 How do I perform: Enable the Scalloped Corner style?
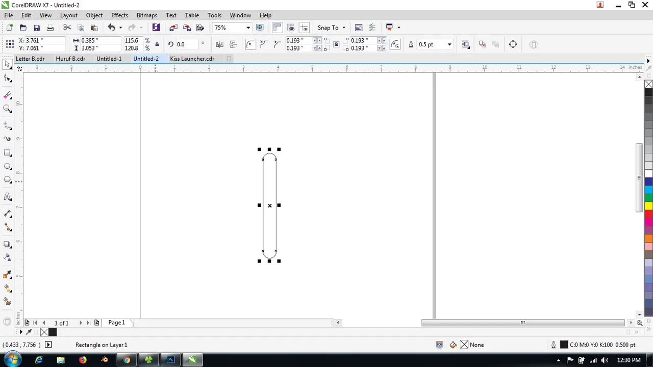[264, 44]
